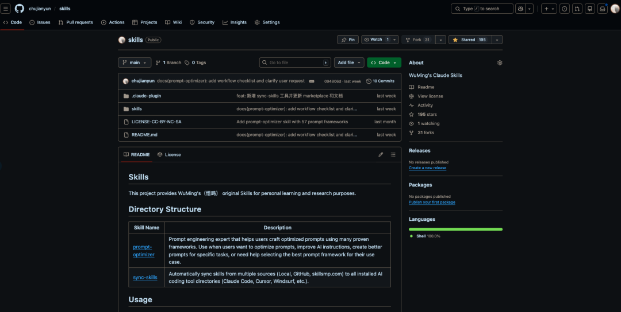Click Create a new release link

(x=427, y=168)
